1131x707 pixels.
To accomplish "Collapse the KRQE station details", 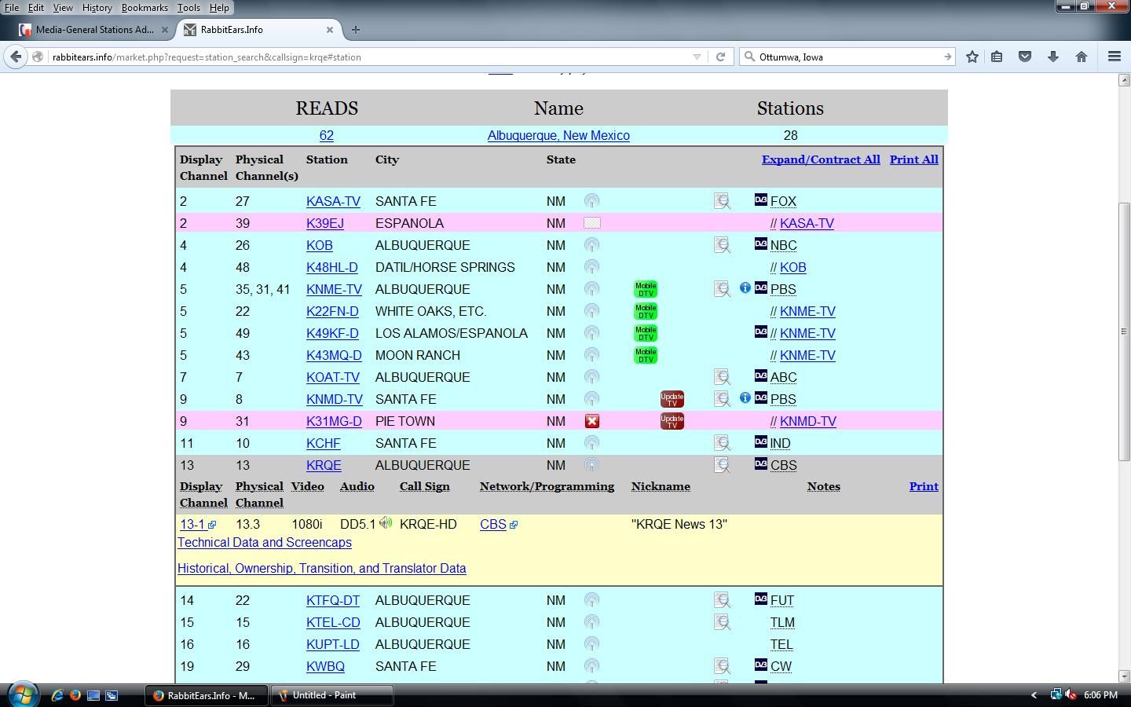I will pos(324,465).
